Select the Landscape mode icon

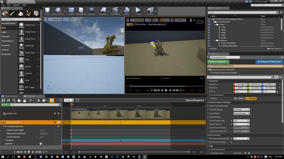(x=20, y=14)
